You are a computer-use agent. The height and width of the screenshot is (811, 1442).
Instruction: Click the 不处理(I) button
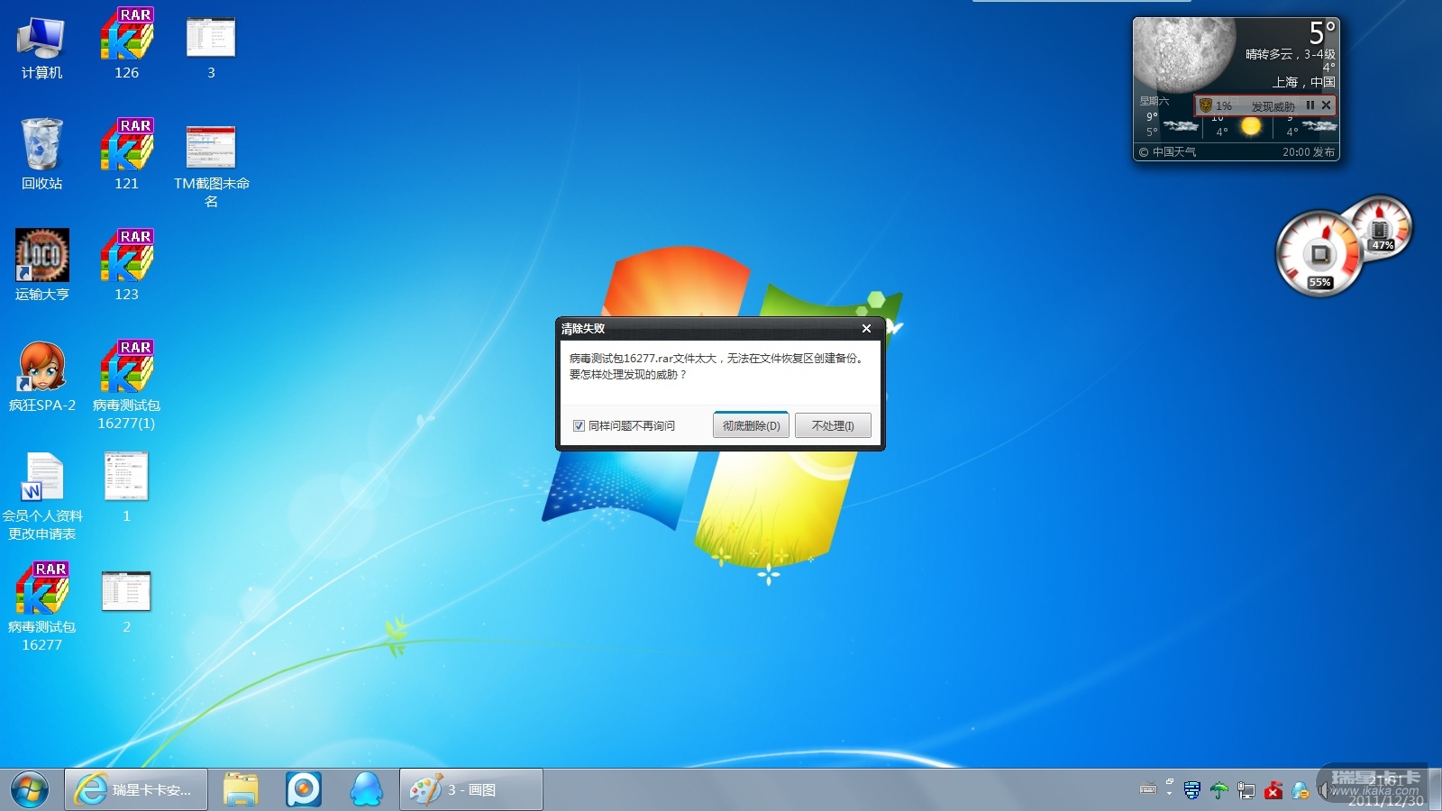pyautogui.click(x=833, y=425)
